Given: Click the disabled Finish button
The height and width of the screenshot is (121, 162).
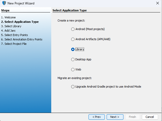Looking at the screenshot, I should pos(132,117).
